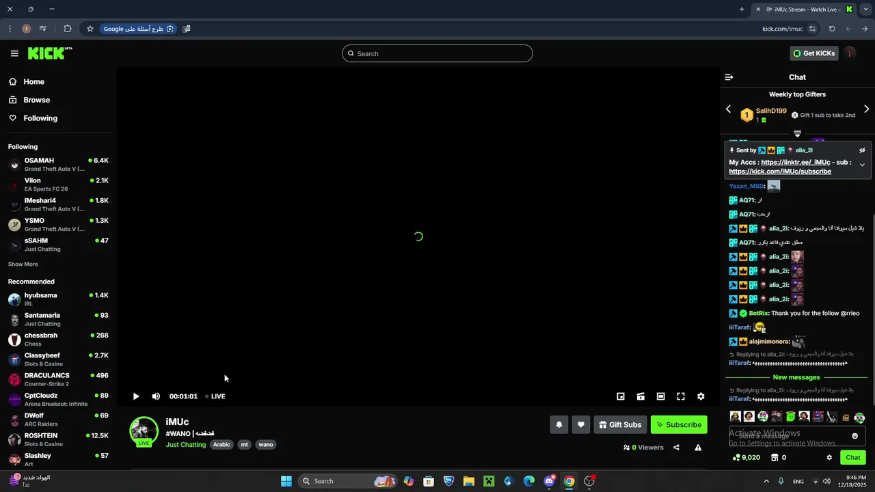This screenshot has width=875, height=492.
Task: Open recommended channel ROSHTEIN
Action: point(58,439)
